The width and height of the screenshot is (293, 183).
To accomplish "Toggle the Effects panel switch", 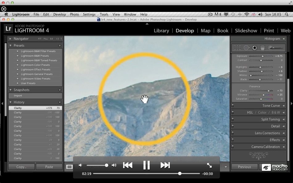I will (233, 140).
